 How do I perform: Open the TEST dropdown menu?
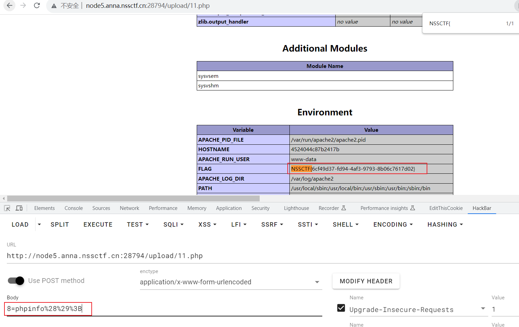tap(138, 225)
